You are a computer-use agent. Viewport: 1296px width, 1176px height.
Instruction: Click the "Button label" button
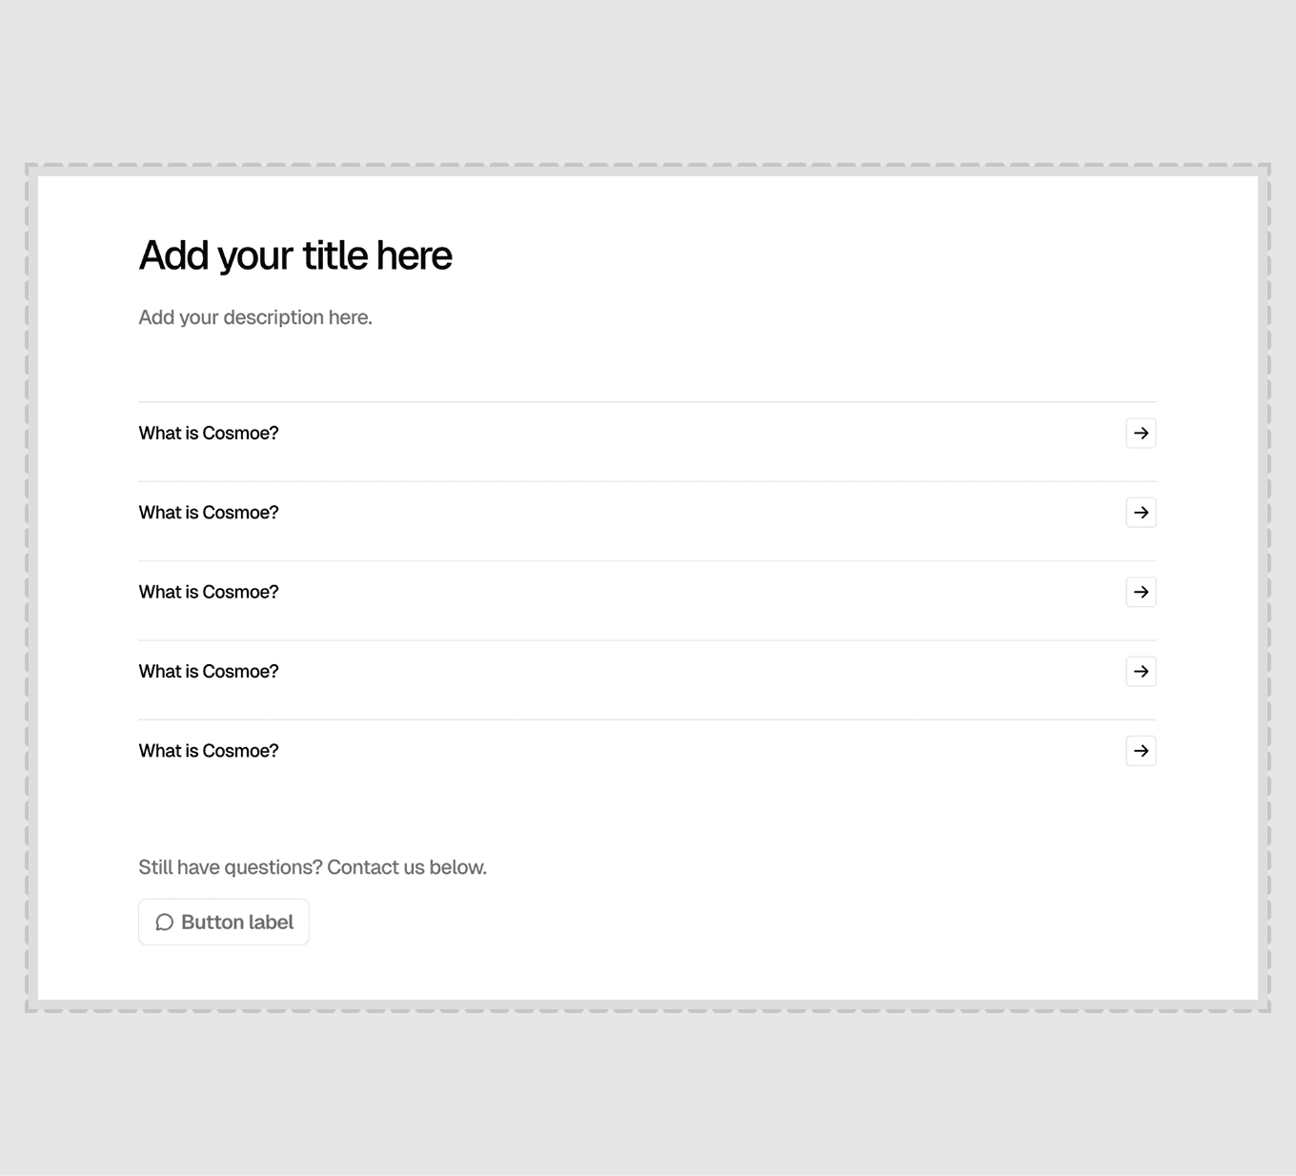click(224, 922)
